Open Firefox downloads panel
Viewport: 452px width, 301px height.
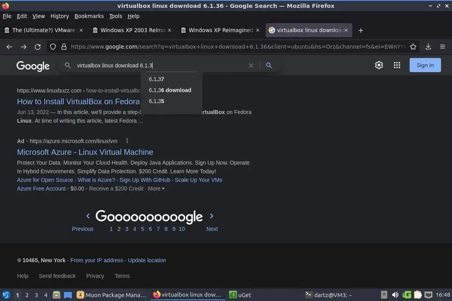pyautogui.click(x=428, y=47)
